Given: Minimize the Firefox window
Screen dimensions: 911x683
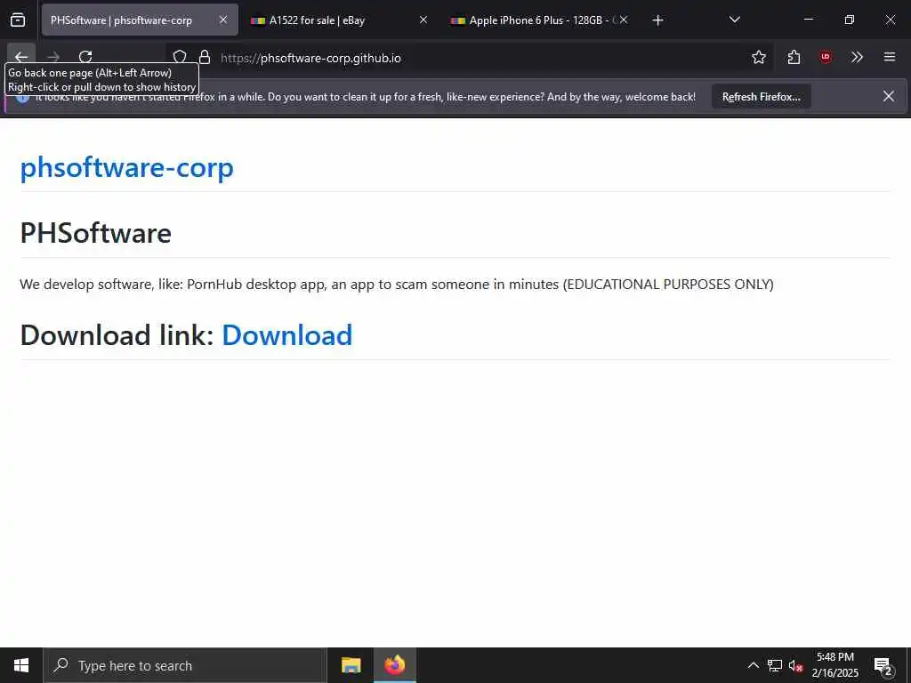Looking at the screenshot, I should pos(808,20).
